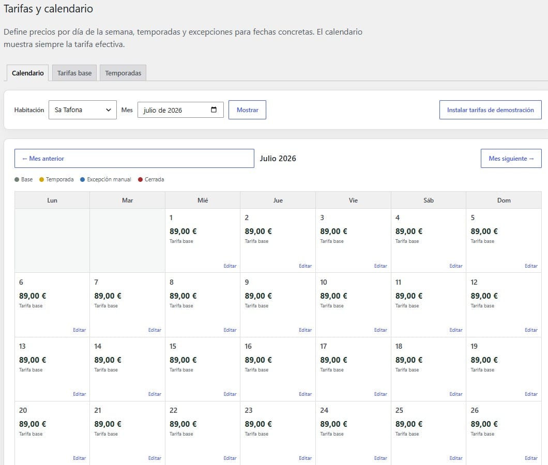The width and height of the screenshot is (548, 465).
Task: Edit the rate for July 15
Action: 230,394
